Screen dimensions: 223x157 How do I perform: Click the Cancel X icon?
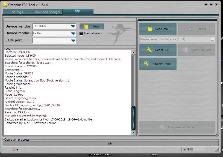click(x=190, y=29)
